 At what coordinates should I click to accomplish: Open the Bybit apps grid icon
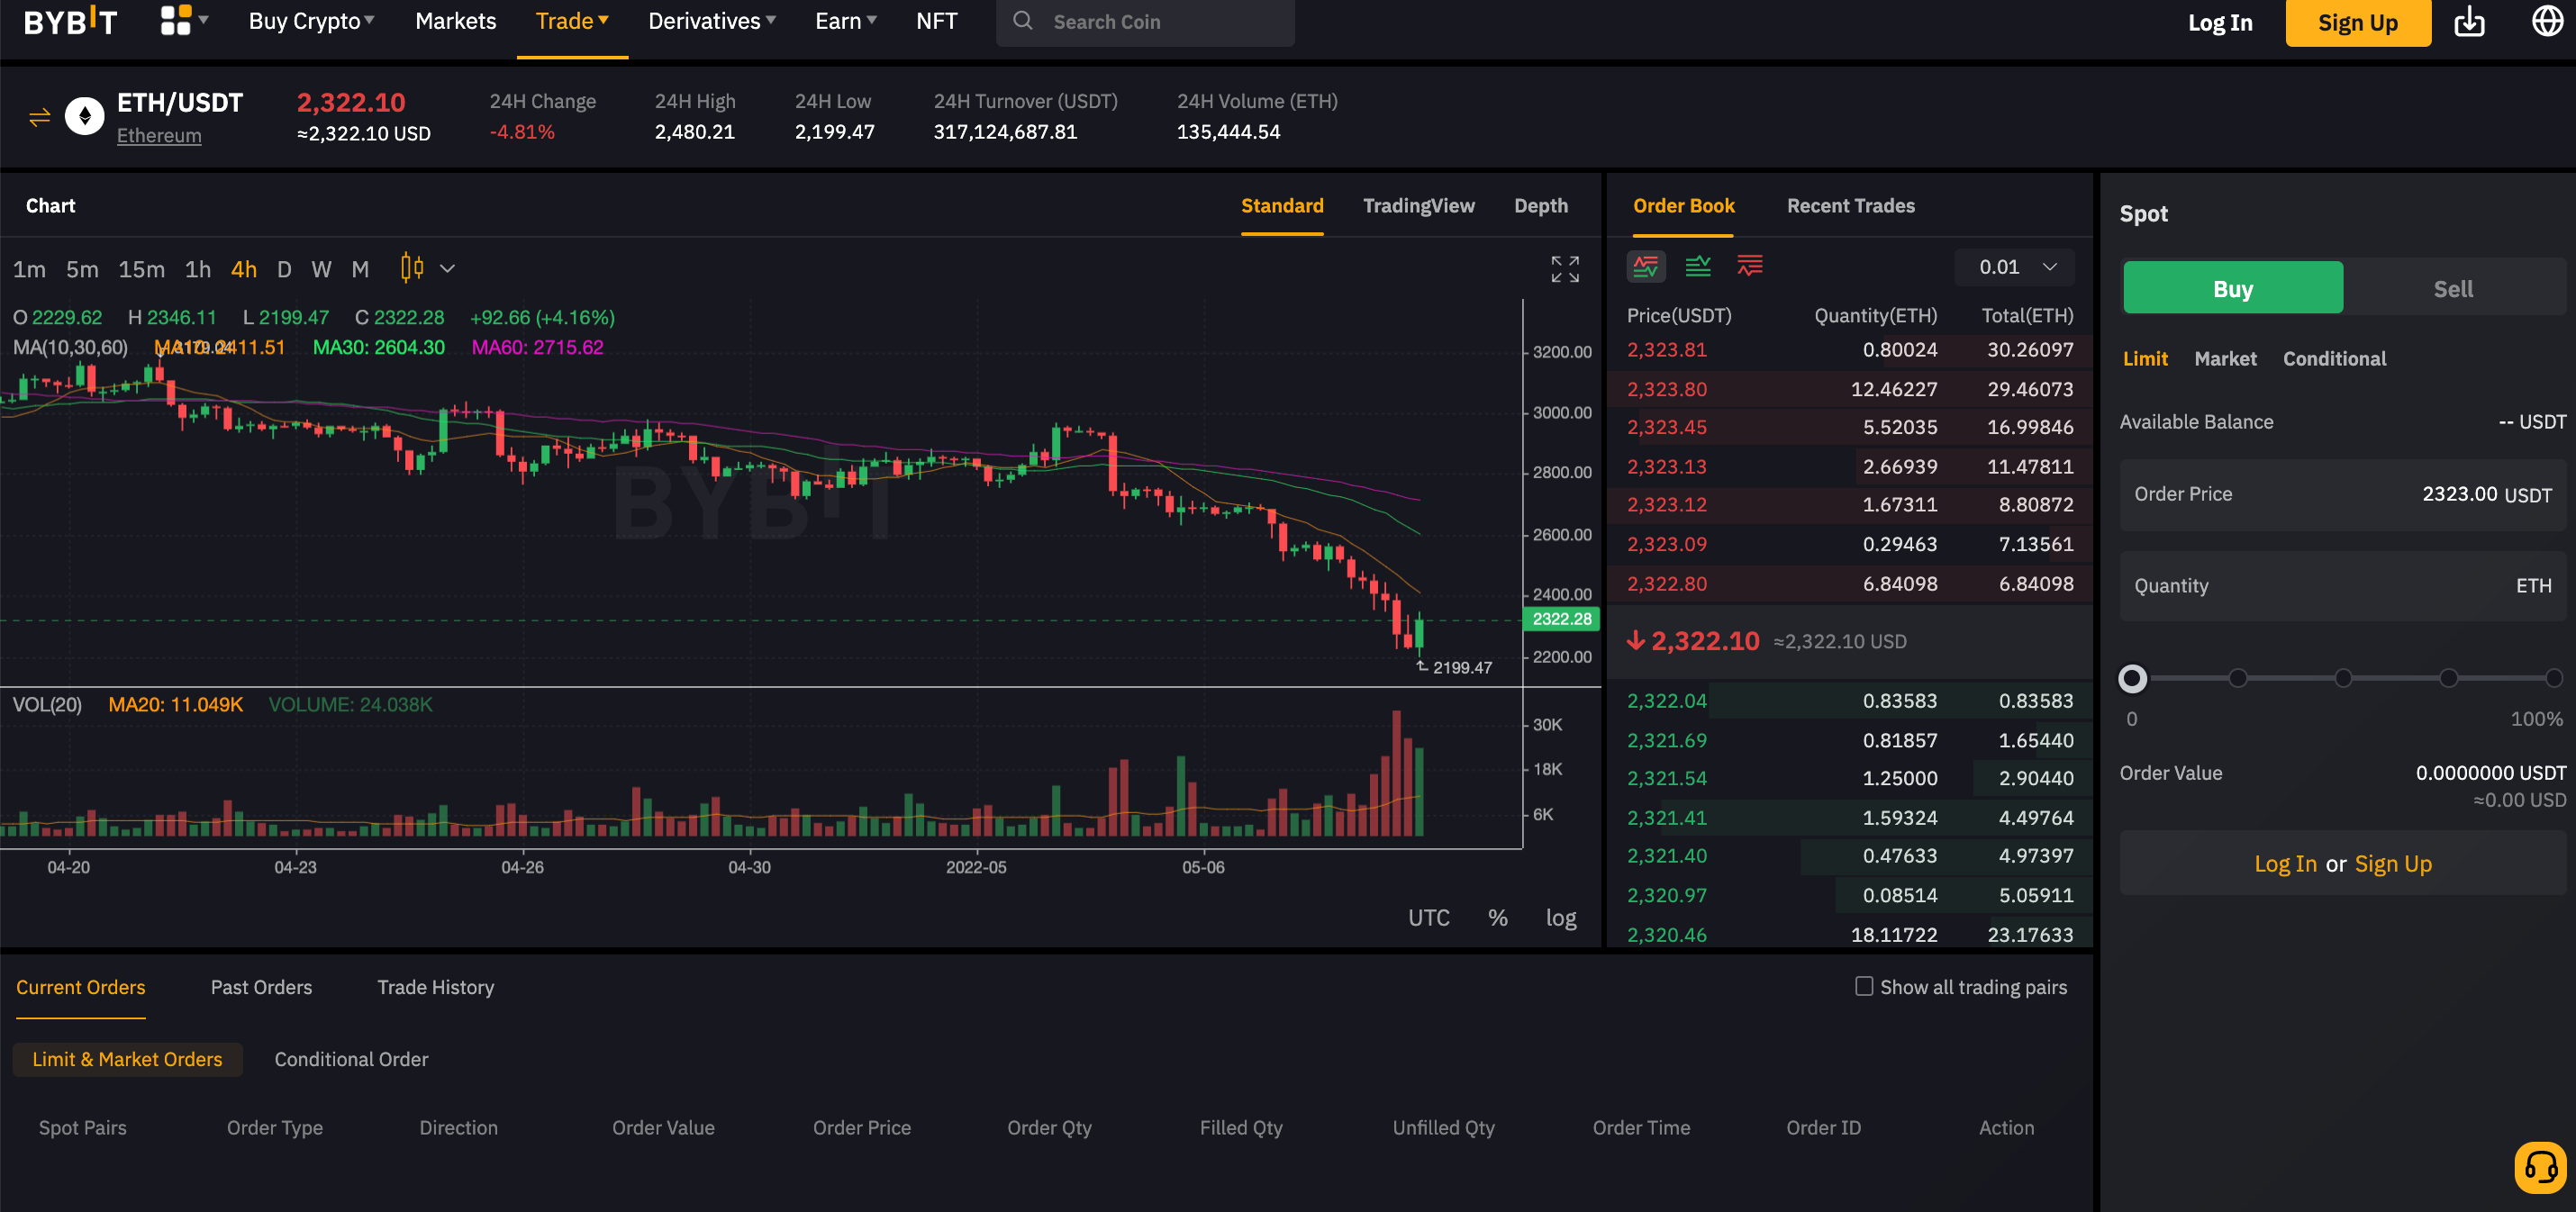click(175, 20)
